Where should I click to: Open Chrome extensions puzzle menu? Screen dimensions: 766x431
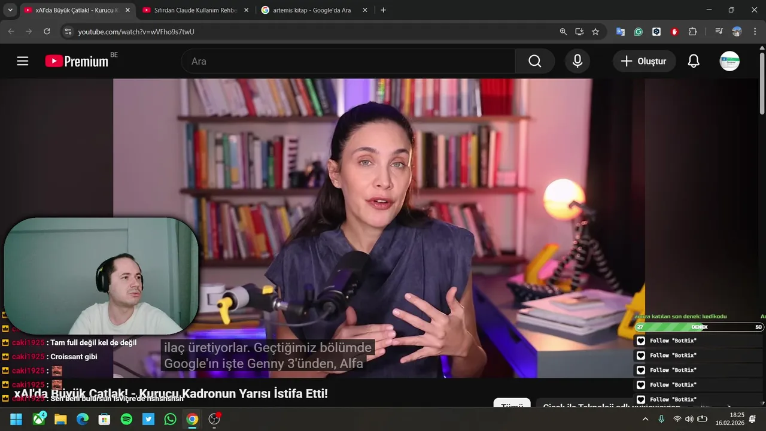click(692, 32)
